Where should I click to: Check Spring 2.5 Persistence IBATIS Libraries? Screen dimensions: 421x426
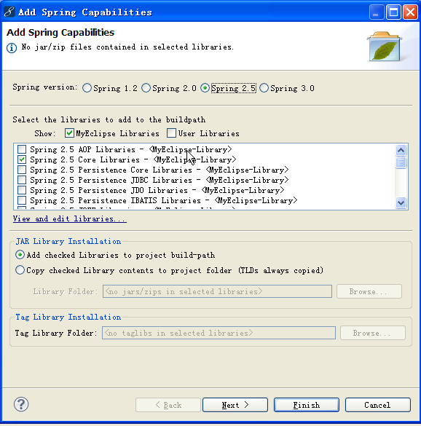(x=22, y=200)
